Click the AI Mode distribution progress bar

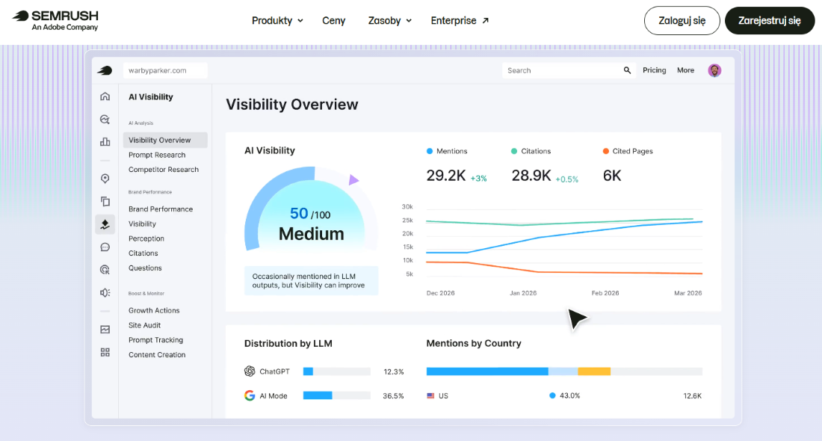[336, 395]
